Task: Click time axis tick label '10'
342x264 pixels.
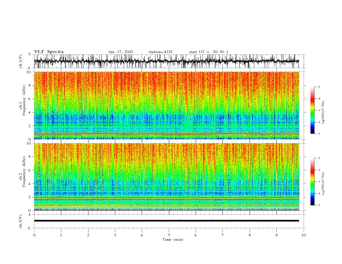Action: pyautogui.click(x=304, y=235)
